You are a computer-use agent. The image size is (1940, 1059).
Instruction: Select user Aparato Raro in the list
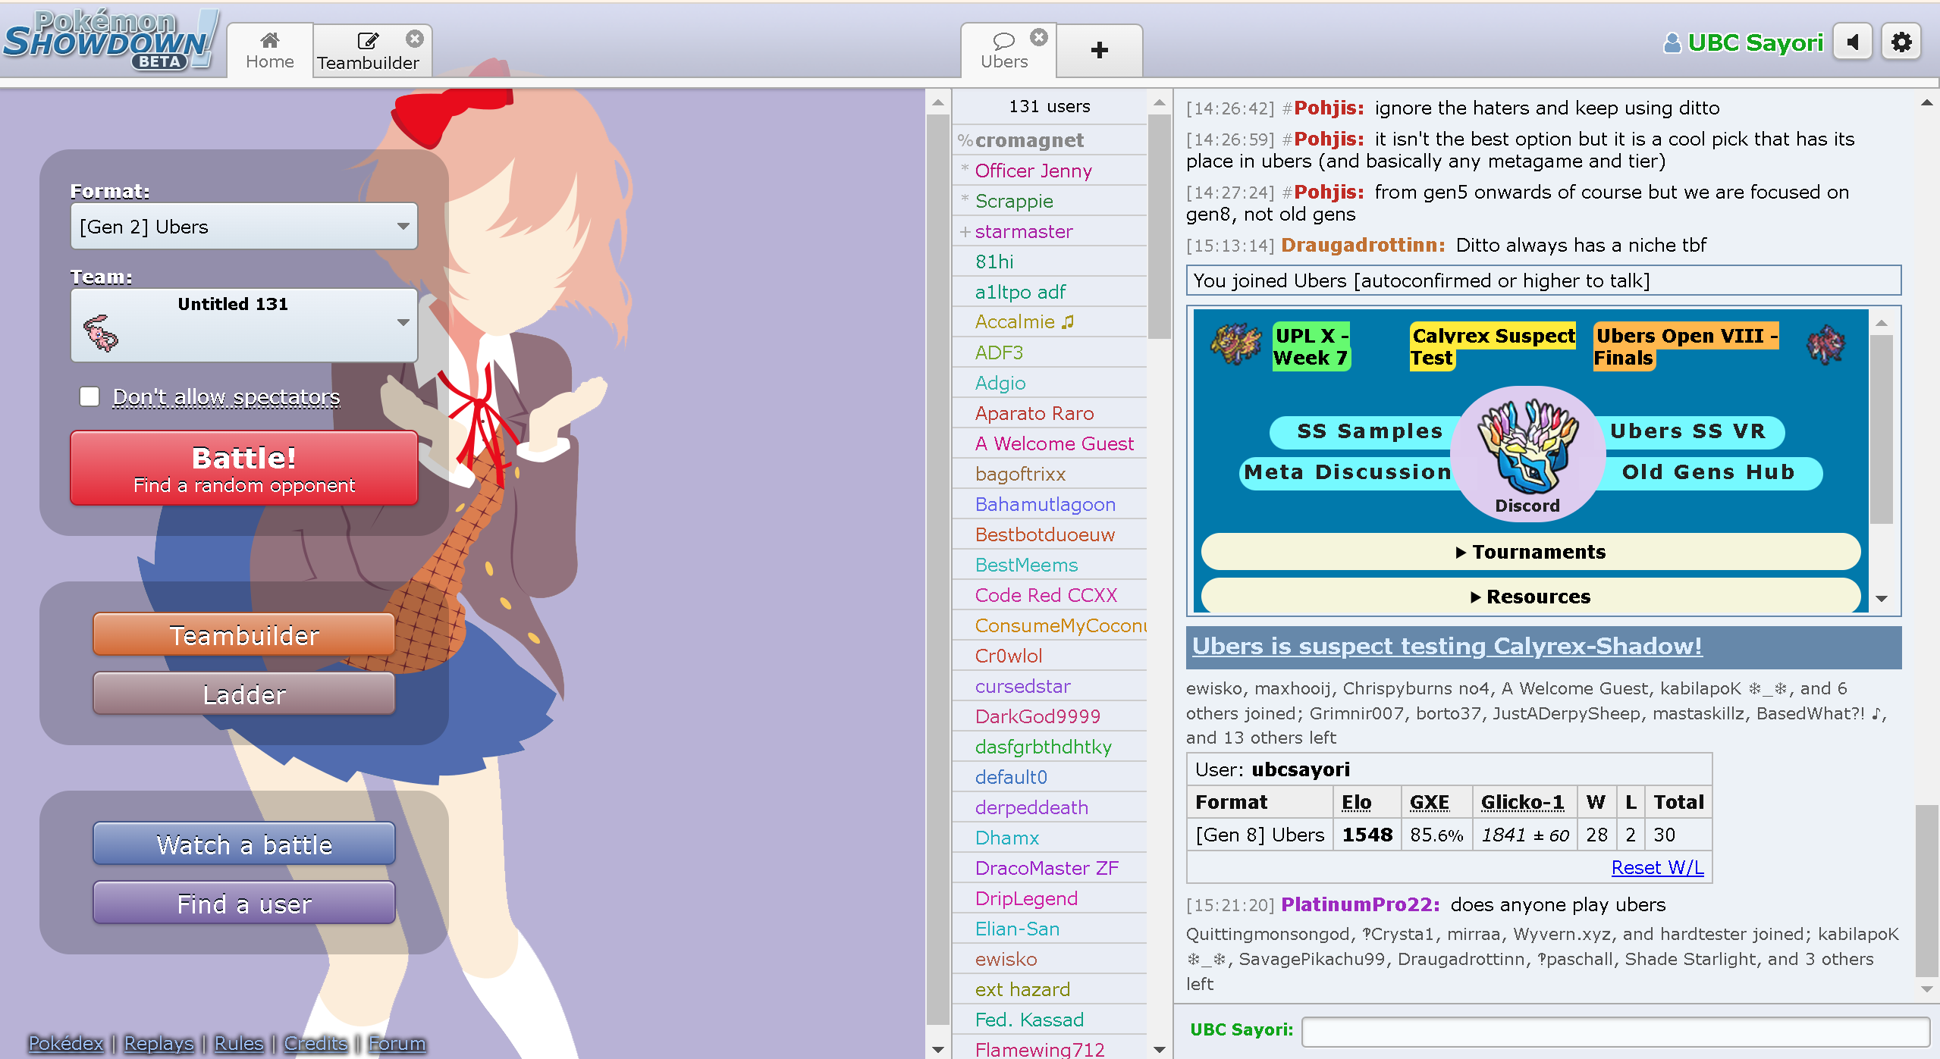click(1050, 413)
